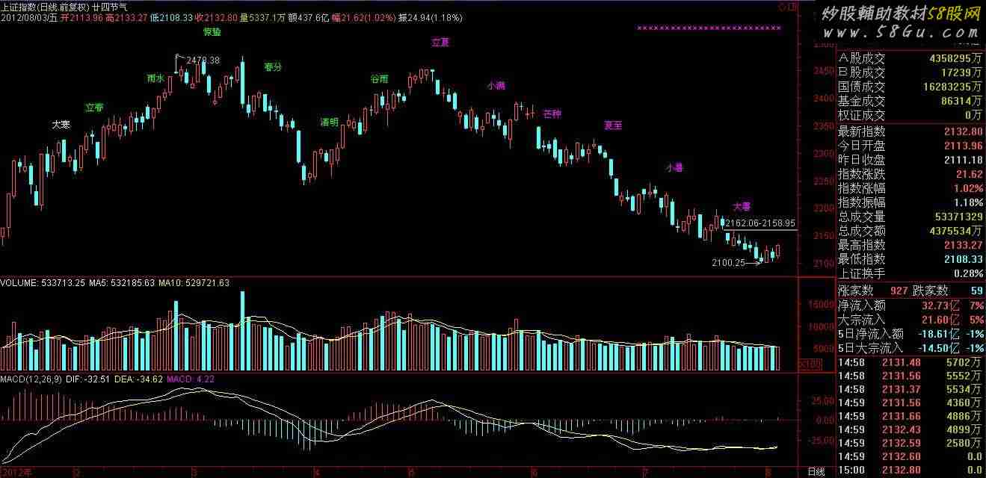Click the 2012年 label on time axis

pyautogui.click(x=17, y=472)
